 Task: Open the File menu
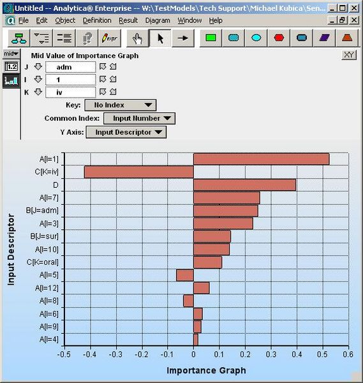[24, 20]
